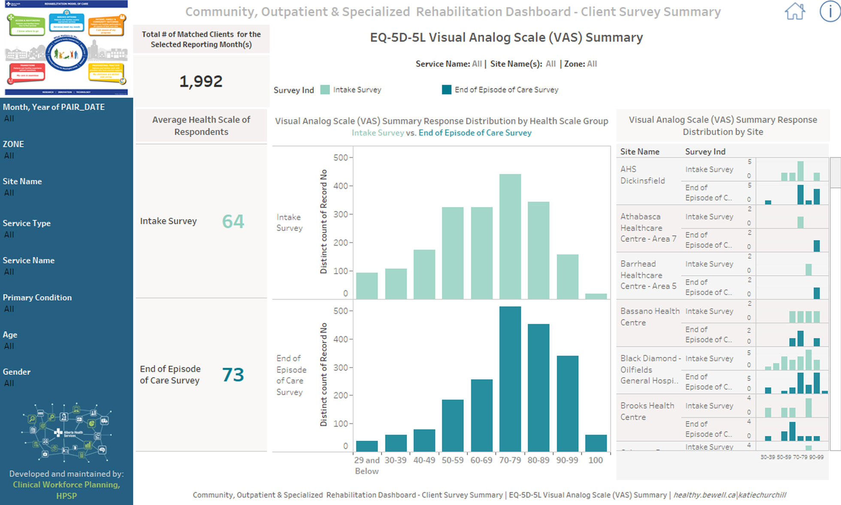Click the Rehabilitation Model of Care image

click(67, 48)
